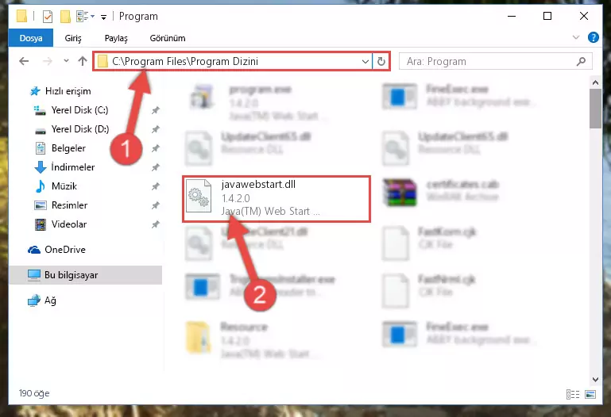Open the Resimler folder in sidebar

click(x=69, y=205)
